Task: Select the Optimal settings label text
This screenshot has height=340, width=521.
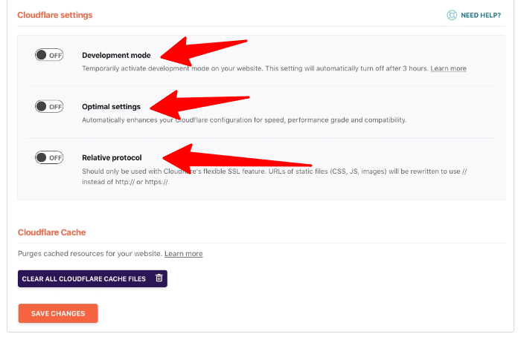Action: point(111,107)
